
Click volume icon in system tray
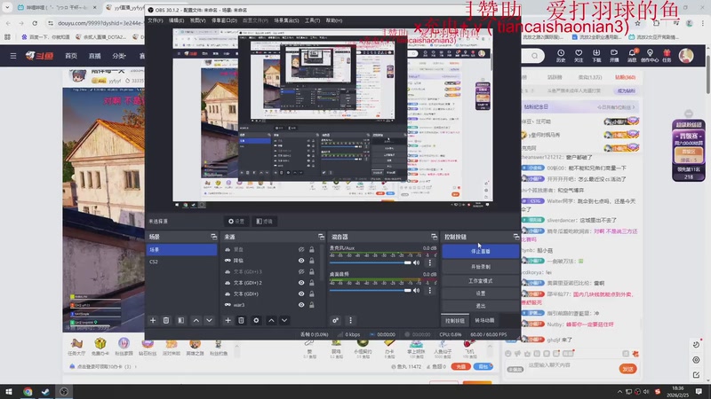(x=646, y=392)
